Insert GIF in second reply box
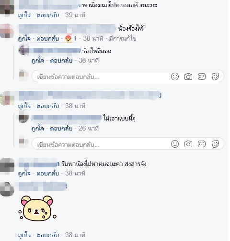 pos(202,144)
